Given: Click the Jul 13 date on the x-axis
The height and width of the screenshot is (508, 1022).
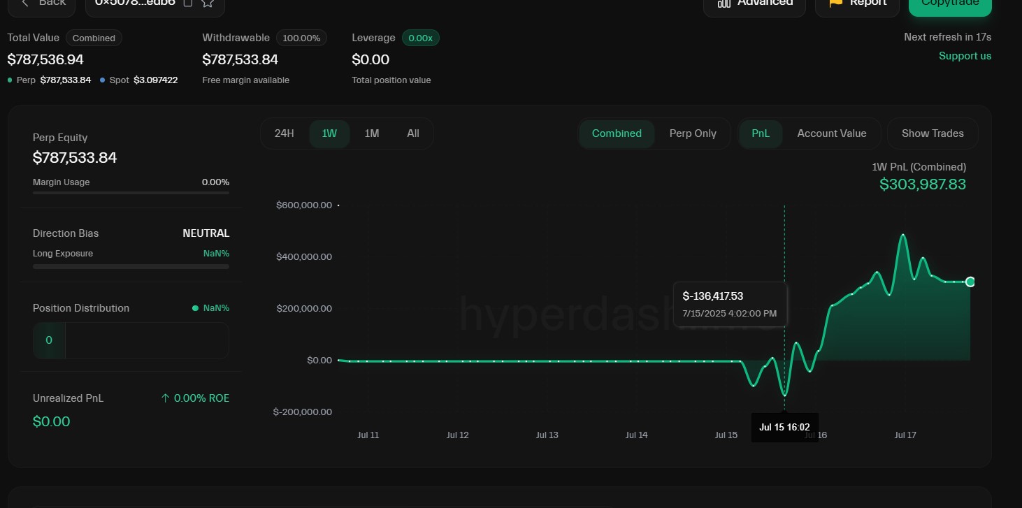Looking at the screenshot, I should tap(547, 435).
